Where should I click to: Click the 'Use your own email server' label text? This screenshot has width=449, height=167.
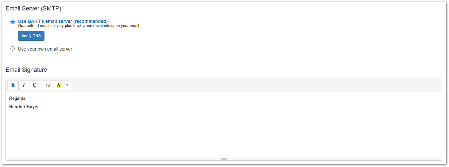point(45,49)
